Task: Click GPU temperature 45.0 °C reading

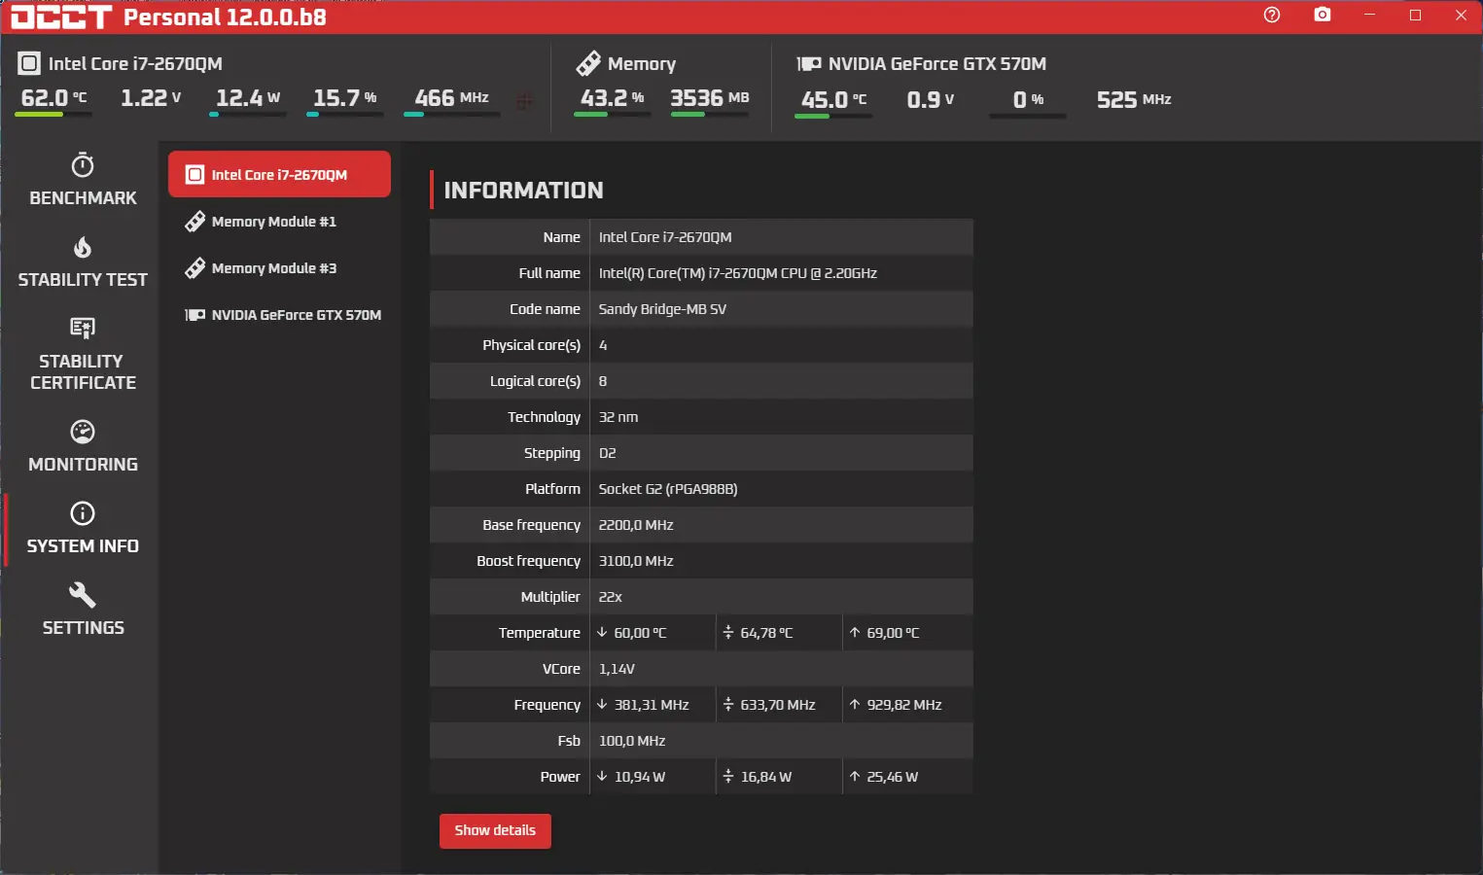Action: [x=833, y=99]
